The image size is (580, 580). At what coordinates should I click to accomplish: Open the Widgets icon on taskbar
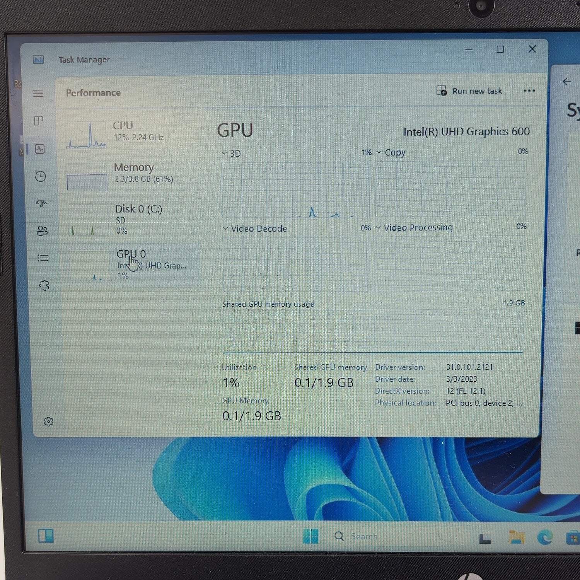click(46, 536)
